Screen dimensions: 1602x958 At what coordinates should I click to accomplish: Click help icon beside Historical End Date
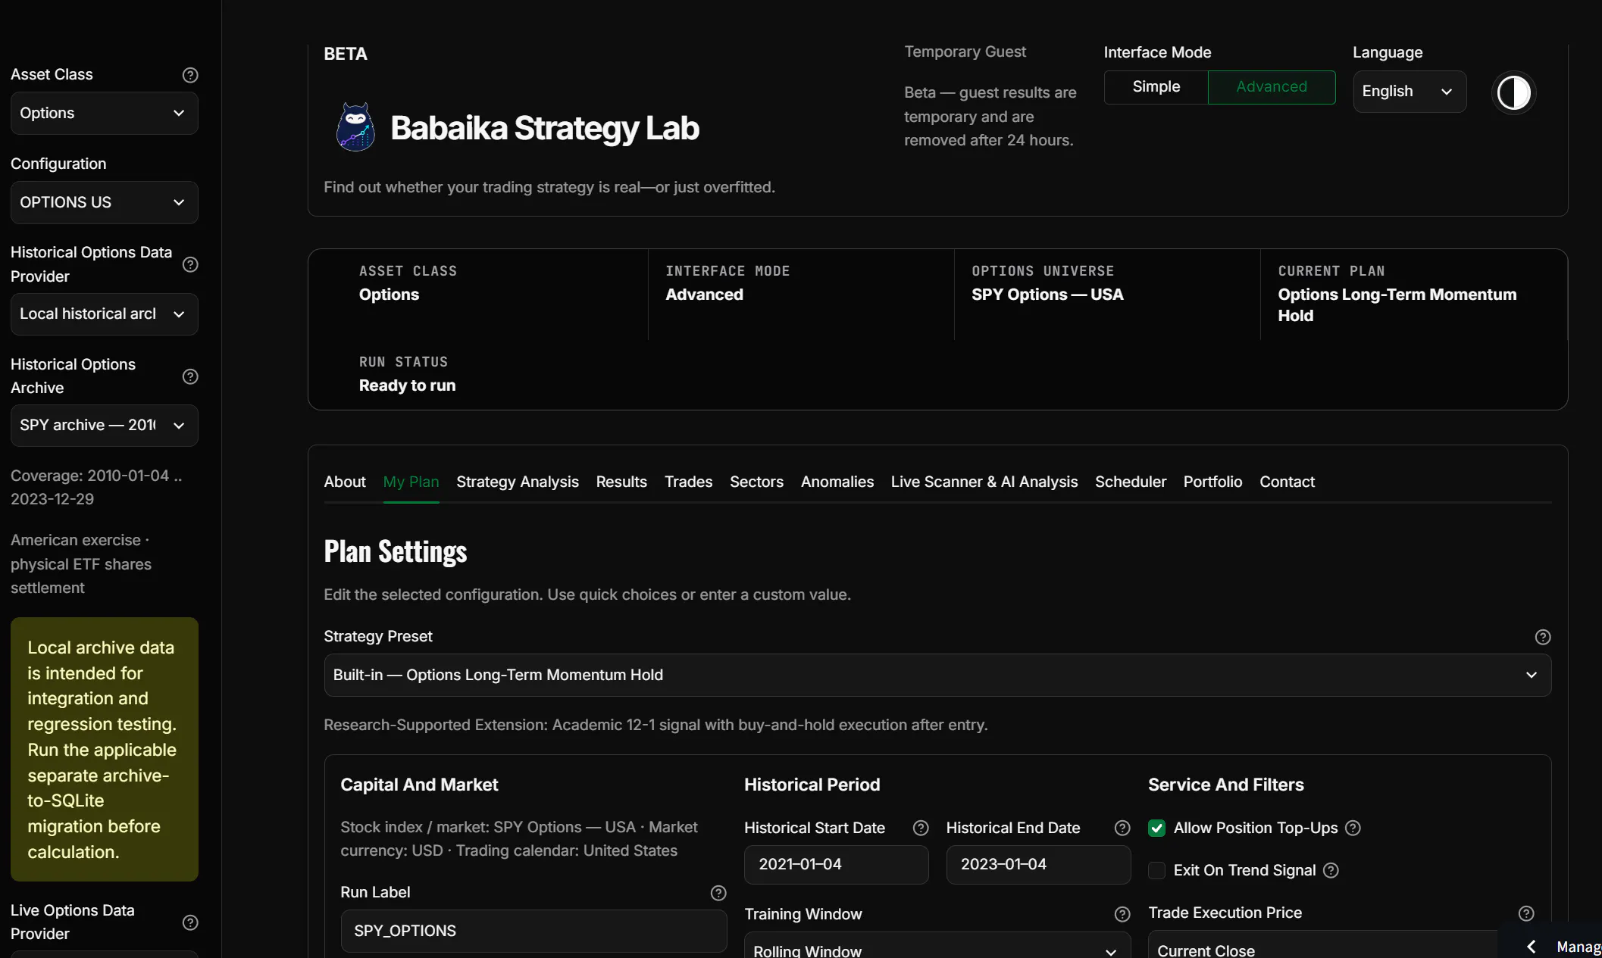click(1122, 828)
